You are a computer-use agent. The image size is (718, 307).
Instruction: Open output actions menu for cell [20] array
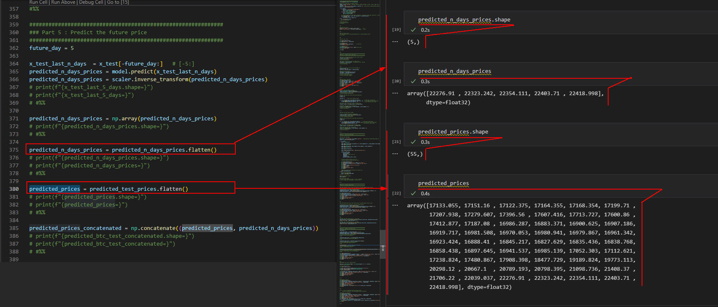(395, 94)
